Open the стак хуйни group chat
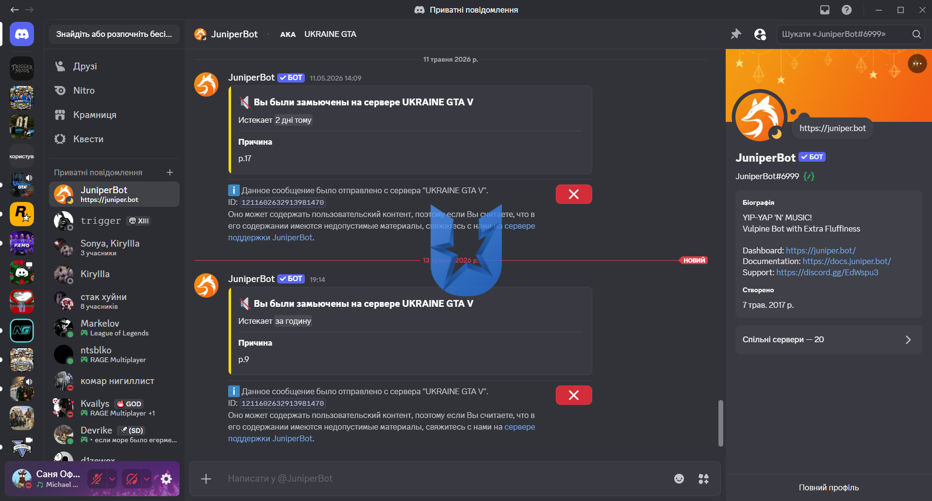Image resolution: width=932 pixels, height=501 pixels. tap(114, 301)
